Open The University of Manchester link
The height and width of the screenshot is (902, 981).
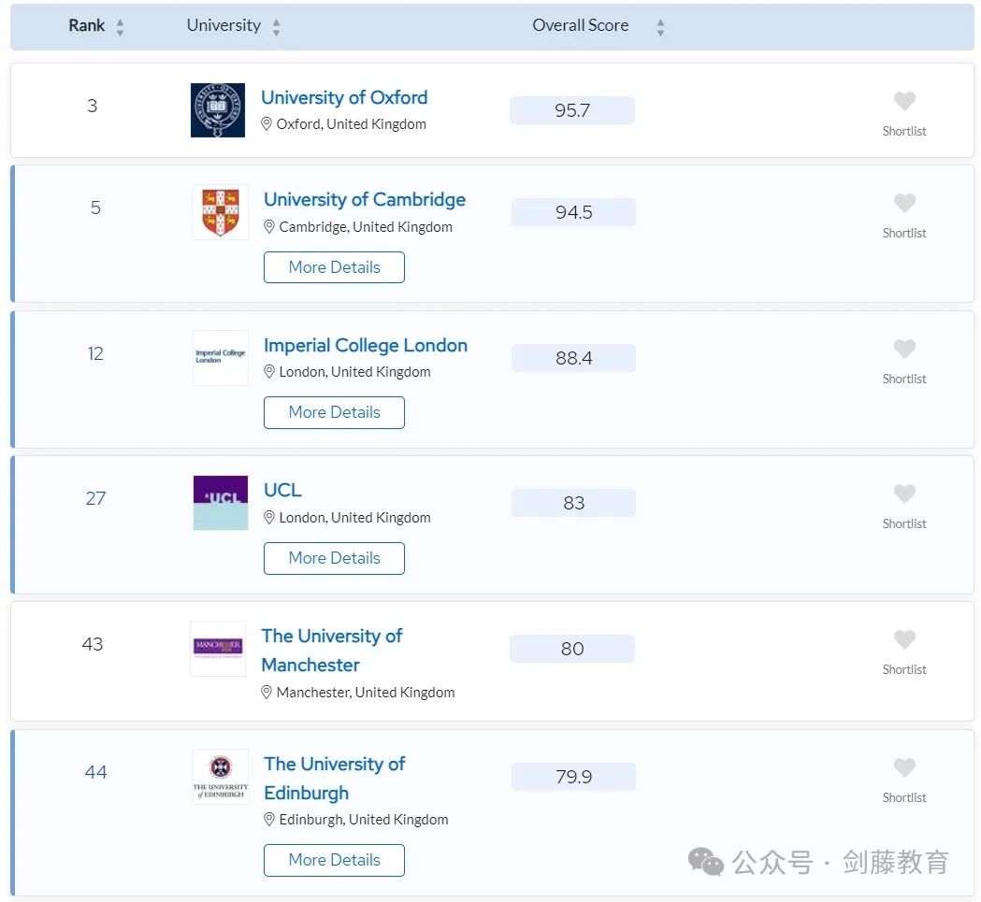332,651
